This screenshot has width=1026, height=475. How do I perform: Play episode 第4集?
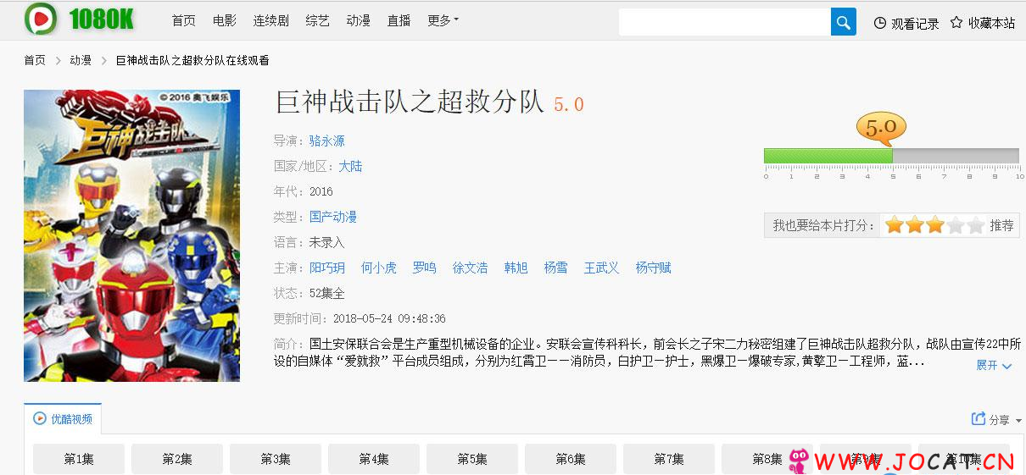pos(374,459)
